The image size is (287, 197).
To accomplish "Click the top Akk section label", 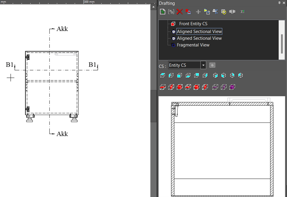I will tap(62, 29).
